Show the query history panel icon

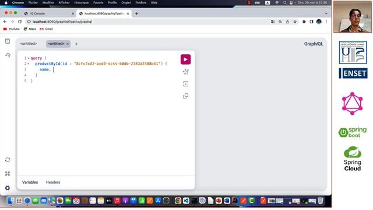(x=8, y=55)
